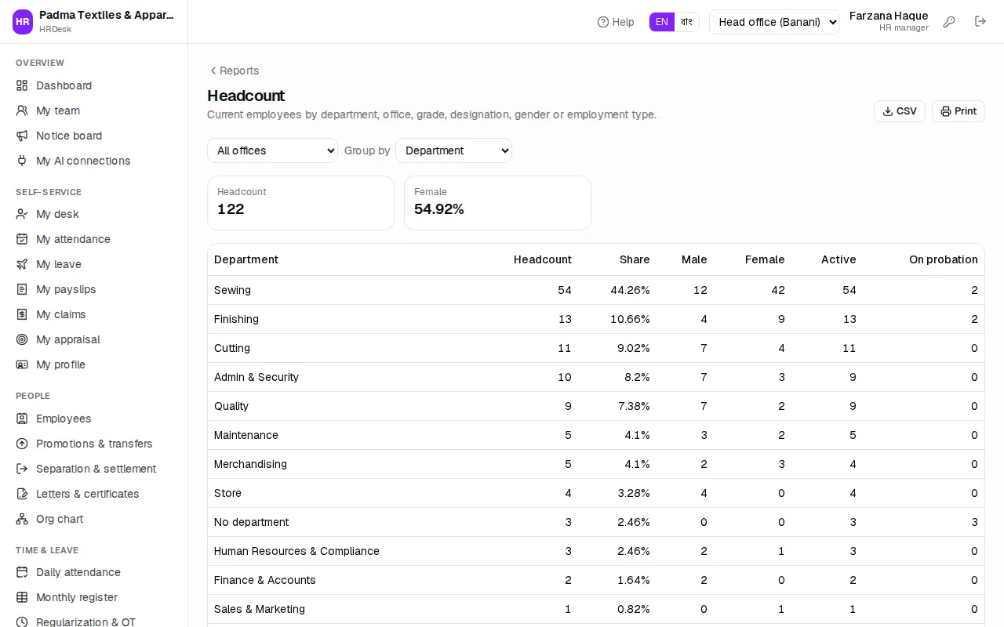Navigate to Monthly register

[94, 597]
